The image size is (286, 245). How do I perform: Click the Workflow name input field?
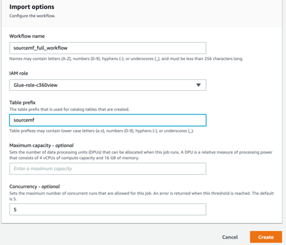[x=107, y=48]
